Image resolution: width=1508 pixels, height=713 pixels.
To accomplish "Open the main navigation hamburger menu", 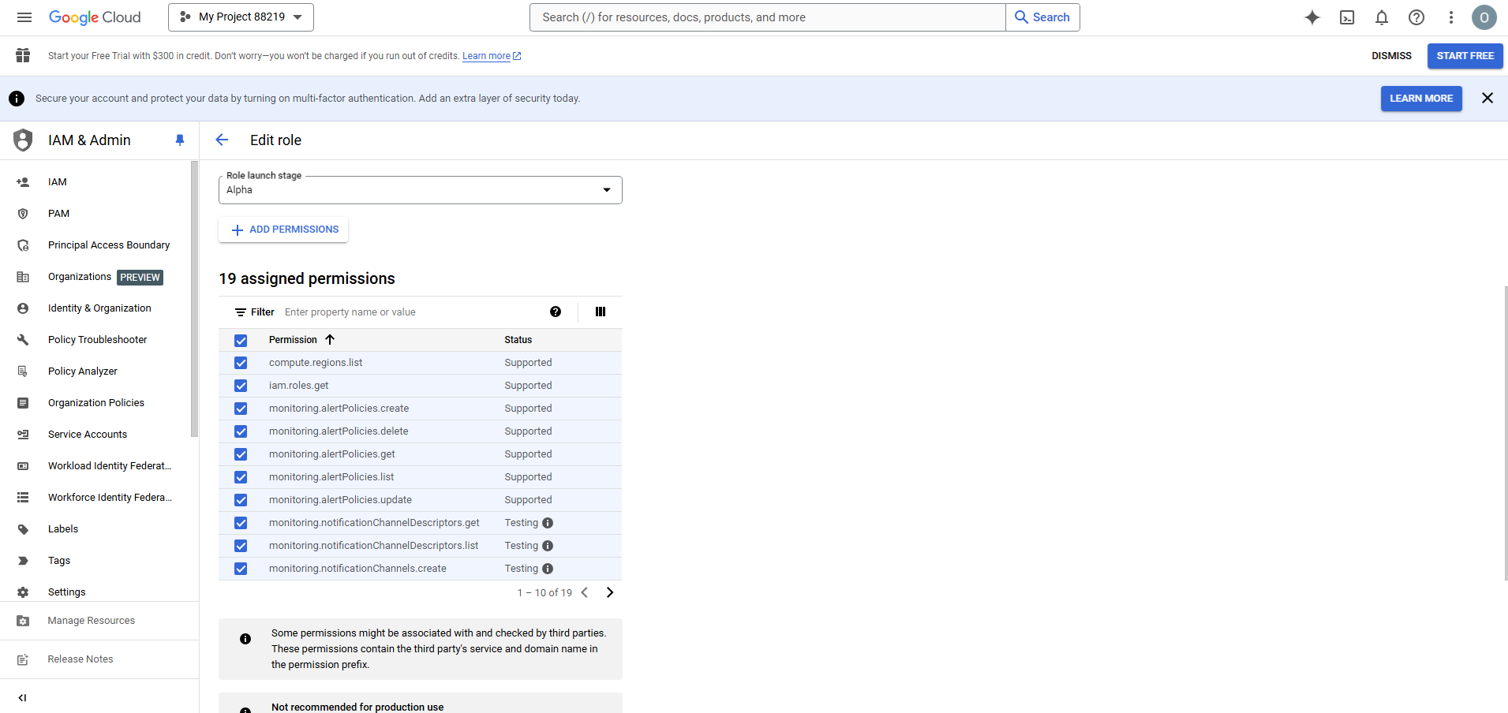I will click(24, 17).
